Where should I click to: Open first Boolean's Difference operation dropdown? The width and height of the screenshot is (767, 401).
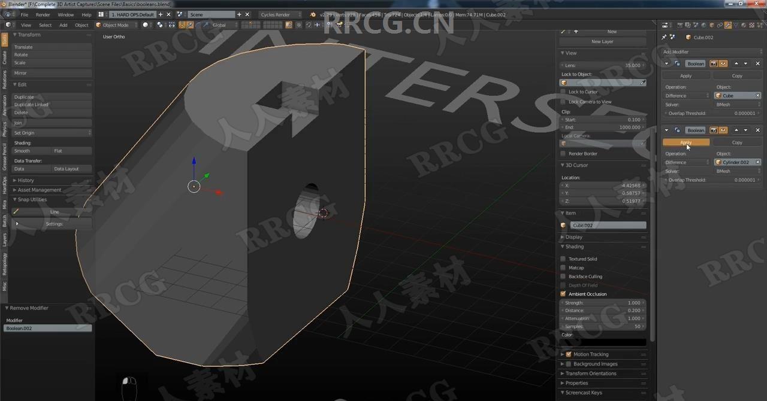coord(687,96)
